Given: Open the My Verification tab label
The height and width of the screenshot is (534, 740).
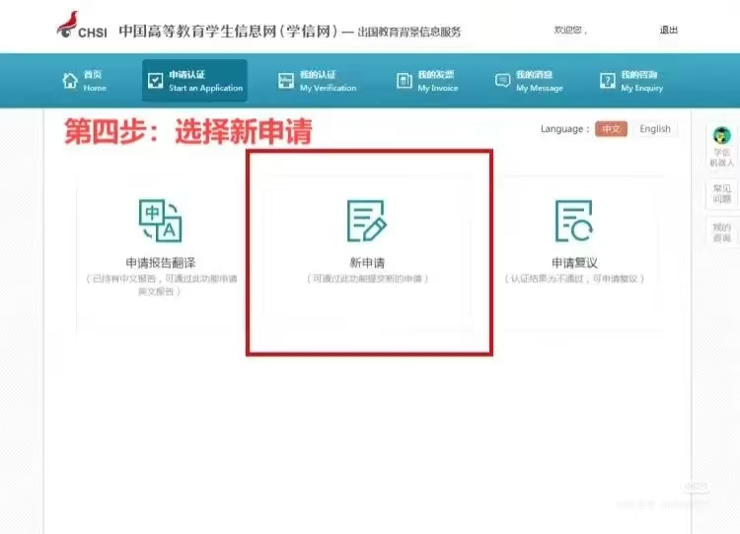Looking at the screenshot, I should (x=318, y=81).
